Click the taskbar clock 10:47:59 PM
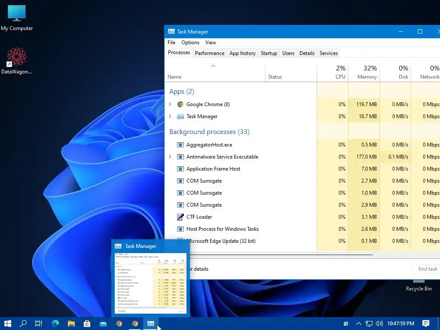Viewport: 440px width, 330px height. tap(400, 324)
